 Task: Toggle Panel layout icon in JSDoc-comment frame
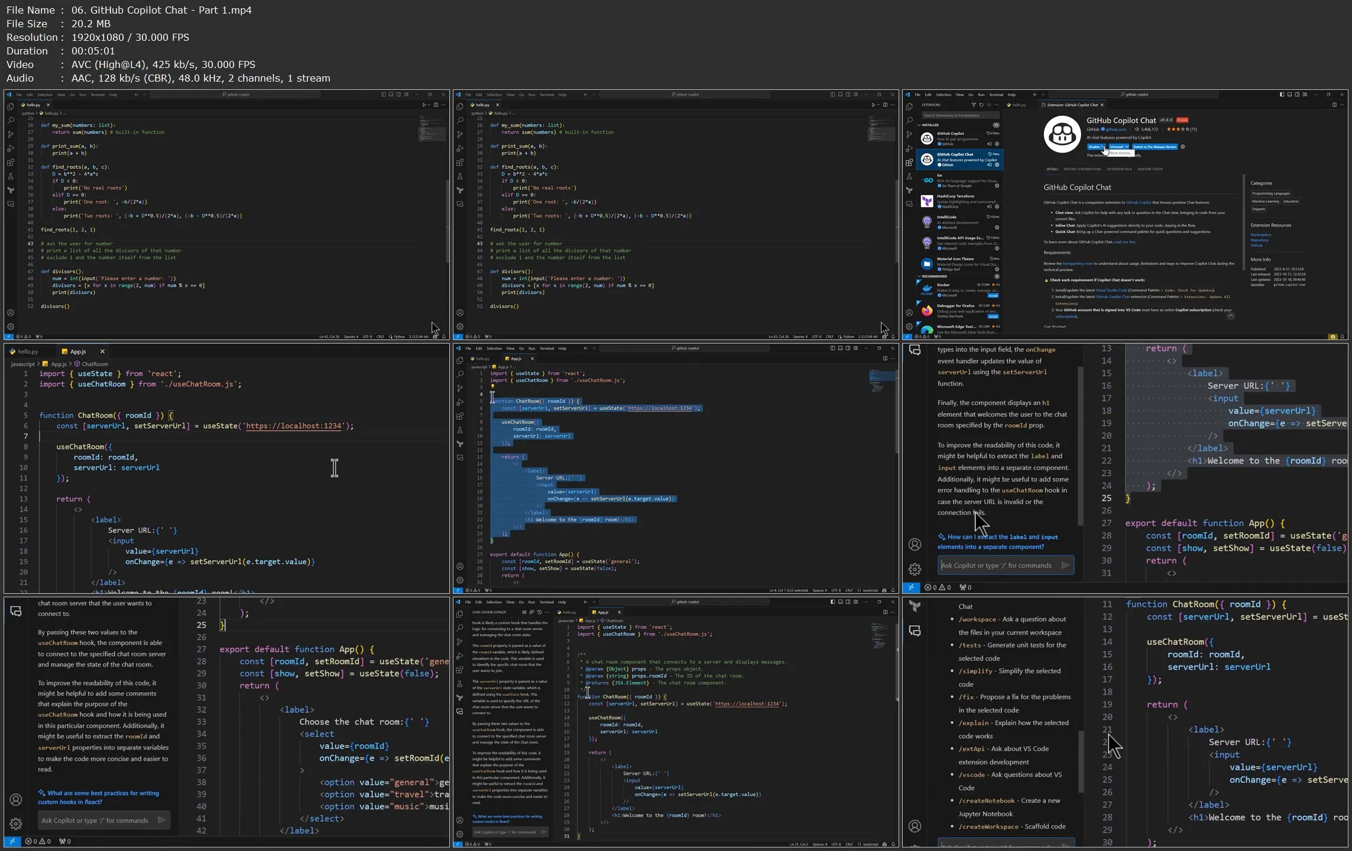click(840, 602)
